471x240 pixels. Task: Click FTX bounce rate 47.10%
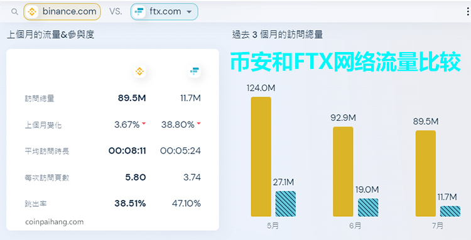click(x=187, y=204)
